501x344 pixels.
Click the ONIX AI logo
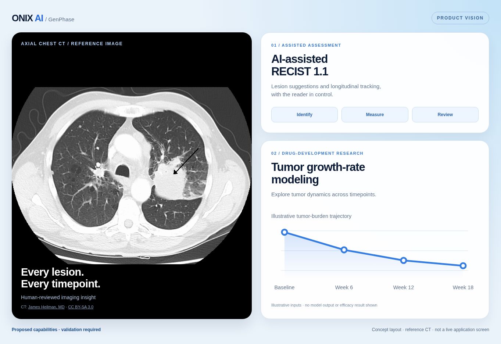(28, 18)
